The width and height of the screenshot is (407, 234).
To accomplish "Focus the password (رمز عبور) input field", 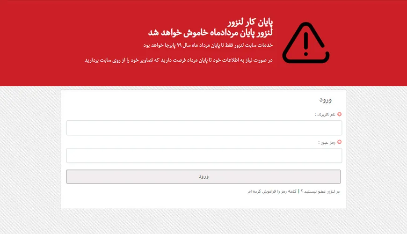I will coord(204,155).
